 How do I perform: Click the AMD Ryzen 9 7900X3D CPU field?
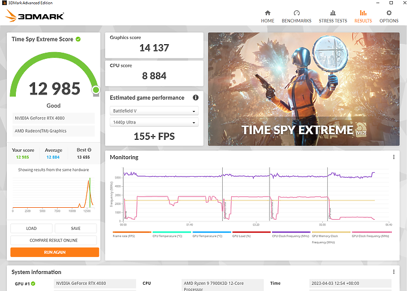223,285
